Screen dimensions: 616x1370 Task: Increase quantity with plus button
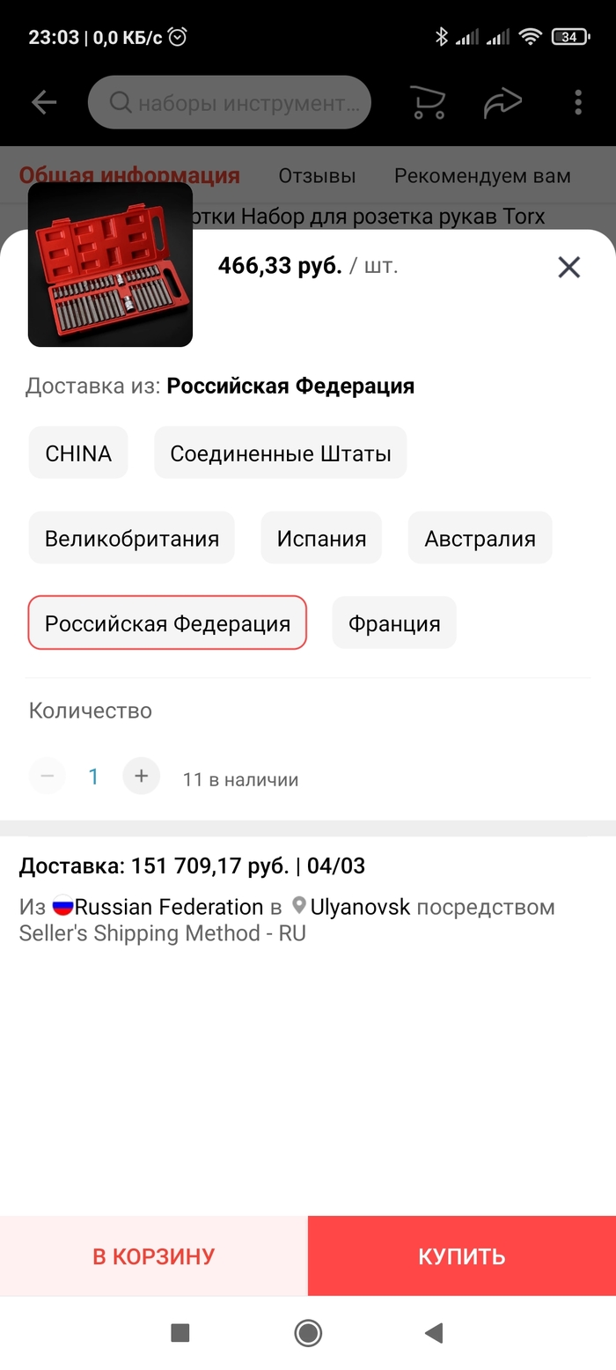tap(141, 777)
